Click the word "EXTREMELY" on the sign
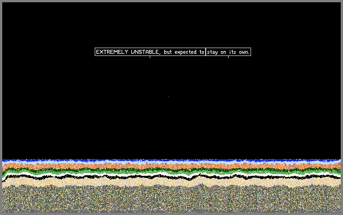Screen dimensions: 343x215 (112, 52)
